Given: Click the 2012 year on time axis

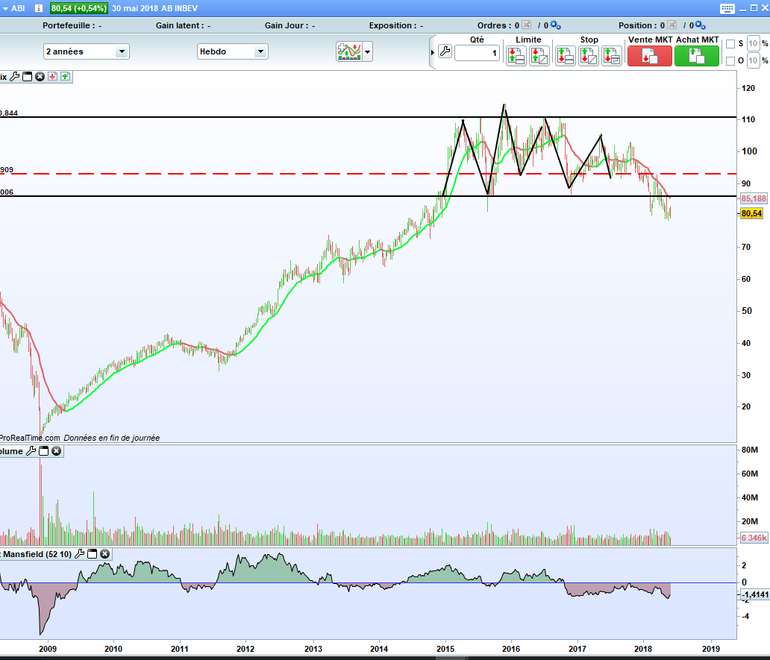Looking at the screenshot, I should [x=245, y=649].
